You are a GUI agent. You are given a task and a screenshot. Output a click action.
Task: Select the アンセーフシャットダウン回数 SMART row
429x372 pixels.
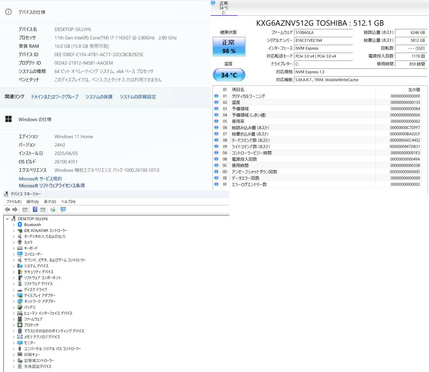click(x=317, y=172)
